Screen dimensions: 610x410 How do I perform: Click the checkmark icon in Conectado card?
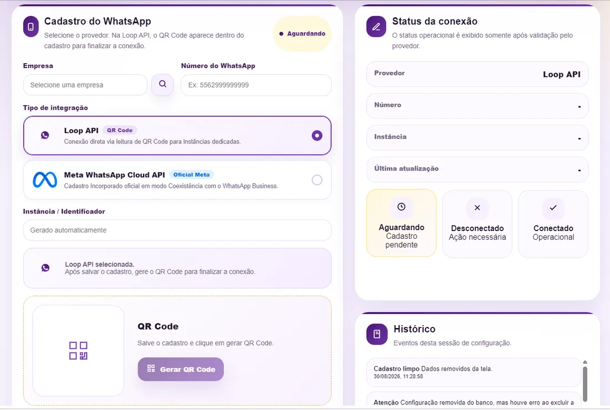click(x=553, y=208)
